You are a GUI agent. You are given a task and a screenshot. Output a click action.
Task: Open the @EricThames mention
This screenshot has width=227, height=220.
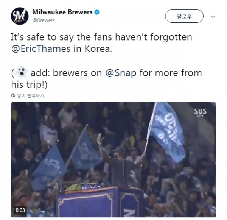pyautogui.click(x=41, y=49)
